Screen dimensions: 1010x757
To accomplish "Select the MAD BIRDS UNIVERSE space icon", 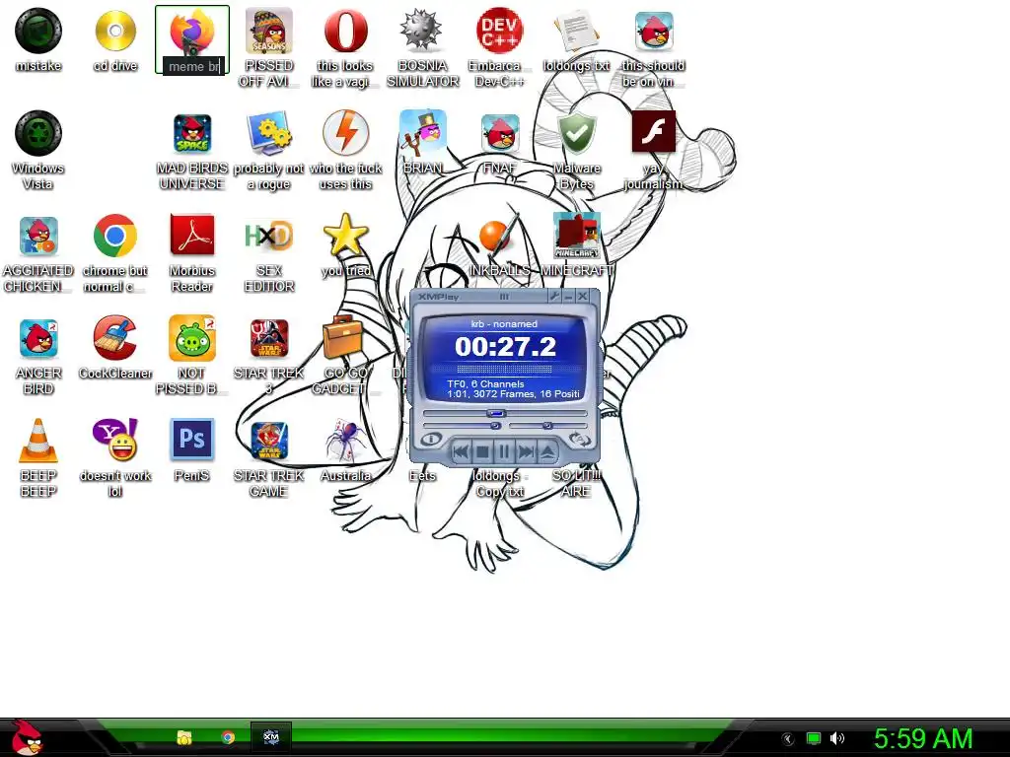I will pyautogui.click(x=192, y=133).
